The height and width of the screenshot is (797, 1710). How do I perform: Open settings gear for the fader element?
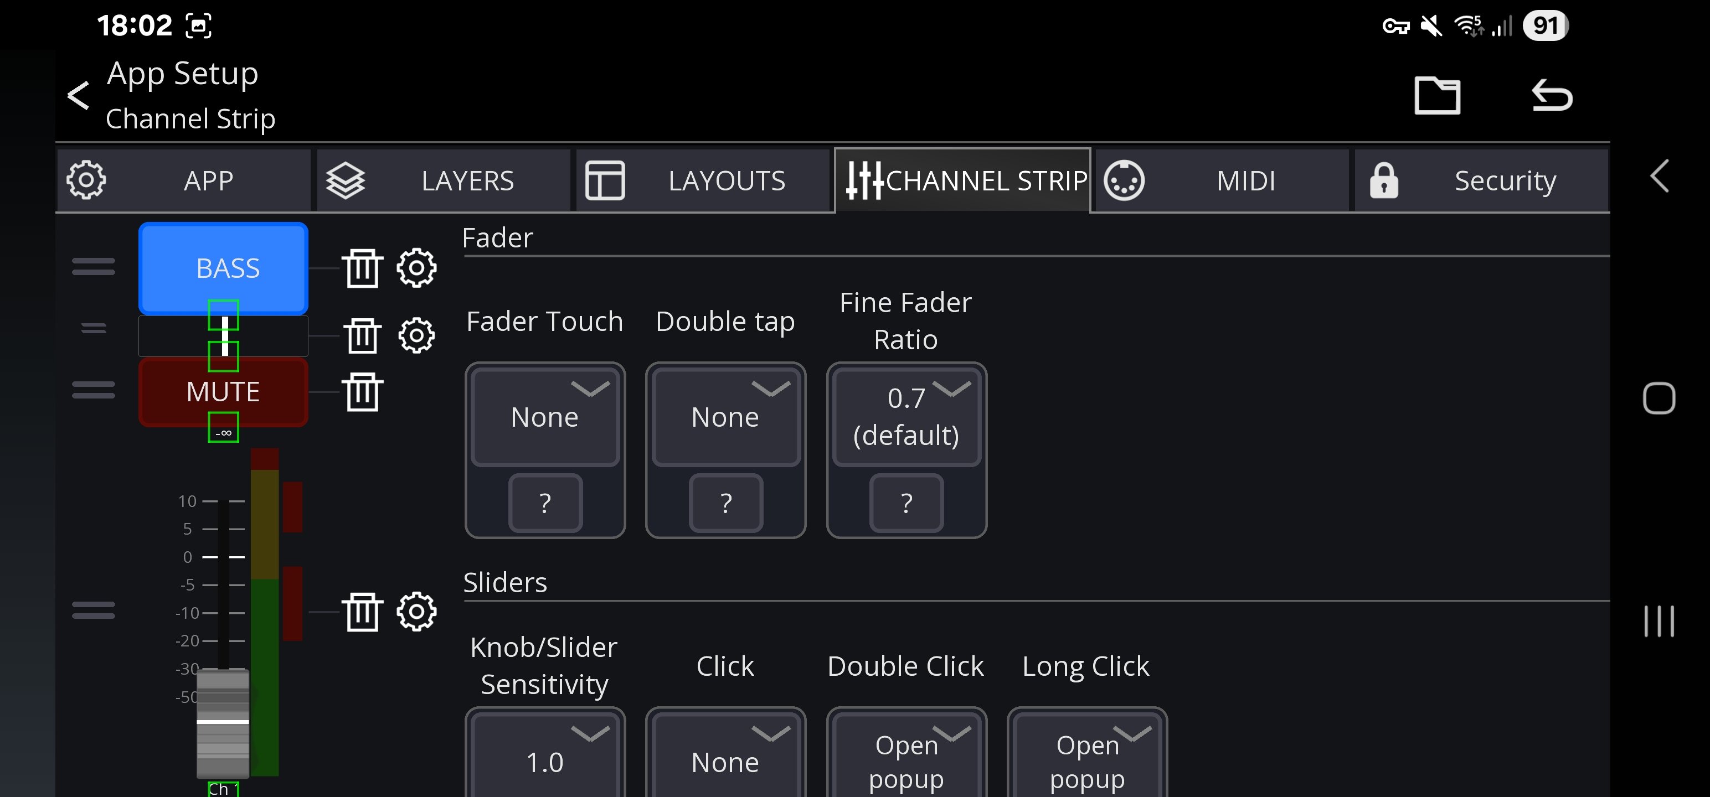click(416, 611)
